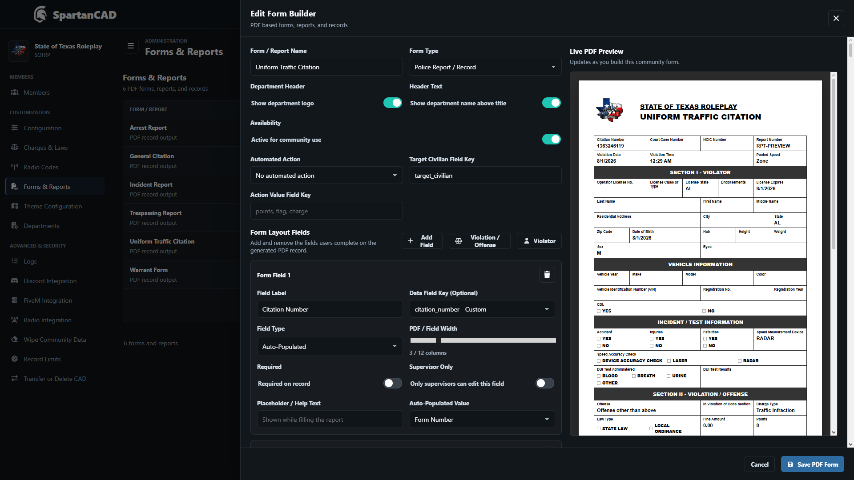
Task: Click the Members sidebar icon
Action: pos(15,92)
